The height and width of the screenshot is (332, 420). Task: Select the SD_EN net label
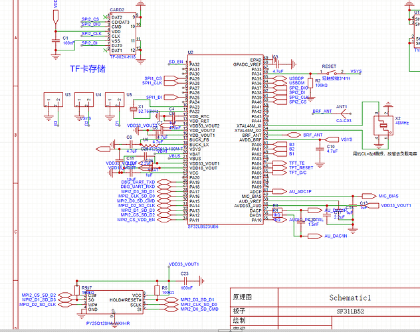coord(175,61)
